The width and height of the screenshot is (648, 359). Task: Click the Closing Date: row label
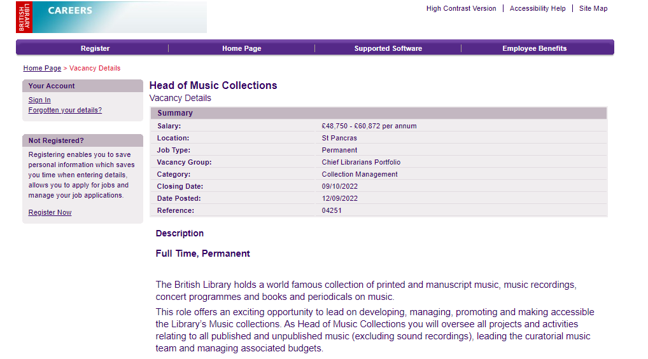coord(180,186)
